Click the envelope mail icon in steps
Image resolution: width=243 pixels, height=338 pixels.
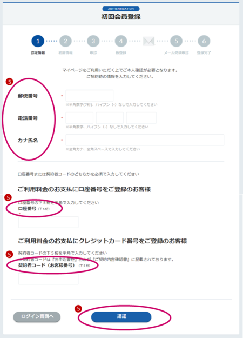coord(148,41)
